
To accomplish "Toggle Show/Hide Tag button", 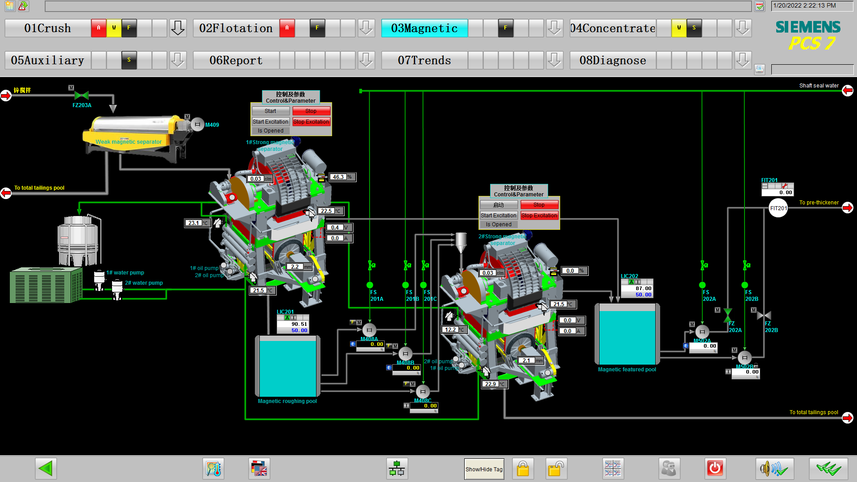I will [484, 469].
